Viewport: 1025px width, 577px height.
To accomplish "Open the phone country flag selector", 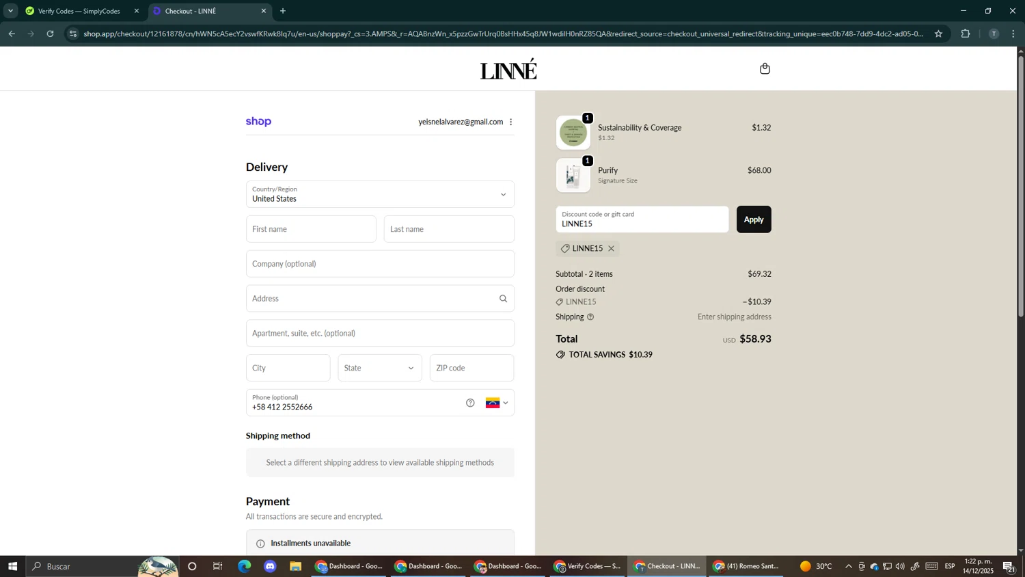I will 497,403.
